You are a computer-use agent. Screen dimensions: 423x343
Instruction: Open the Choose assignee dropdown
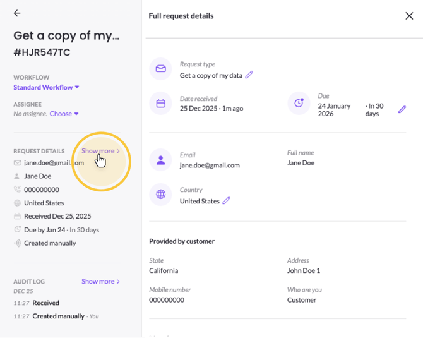(64, 114)
